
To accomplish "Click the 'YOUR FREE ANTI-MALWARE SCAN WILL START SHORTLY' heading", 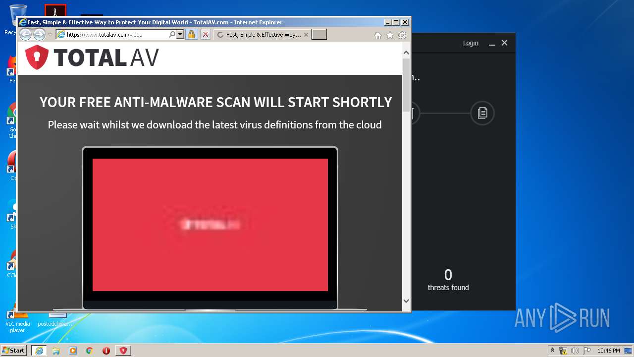I will point(215,102).
